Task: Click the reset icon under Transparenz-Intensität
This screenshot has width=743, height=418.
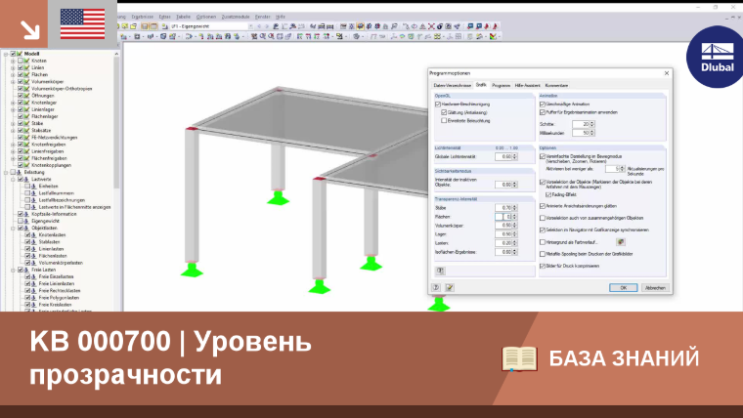Action: (440, 271)
